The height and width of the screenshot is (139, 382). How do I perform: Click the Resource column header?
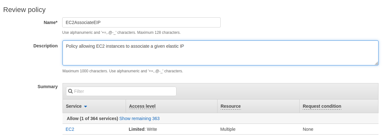(x=230, y=106)
